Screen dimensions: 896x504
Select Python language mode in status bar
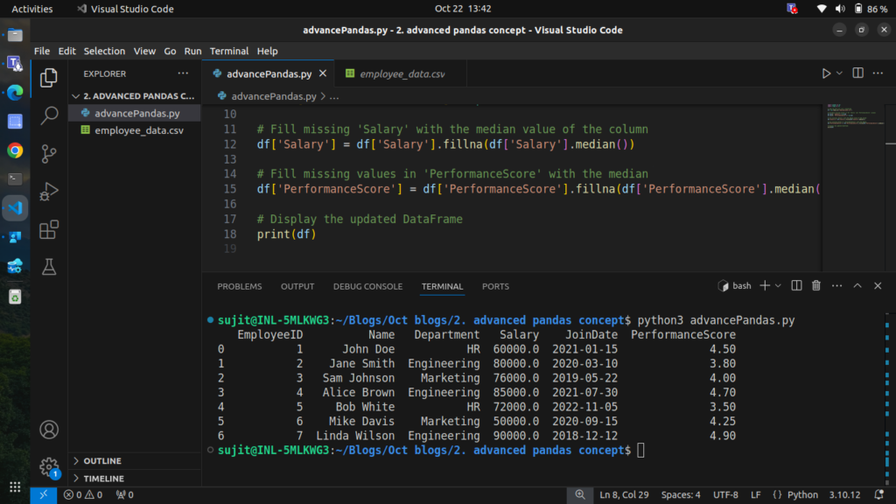pos(795,495)
